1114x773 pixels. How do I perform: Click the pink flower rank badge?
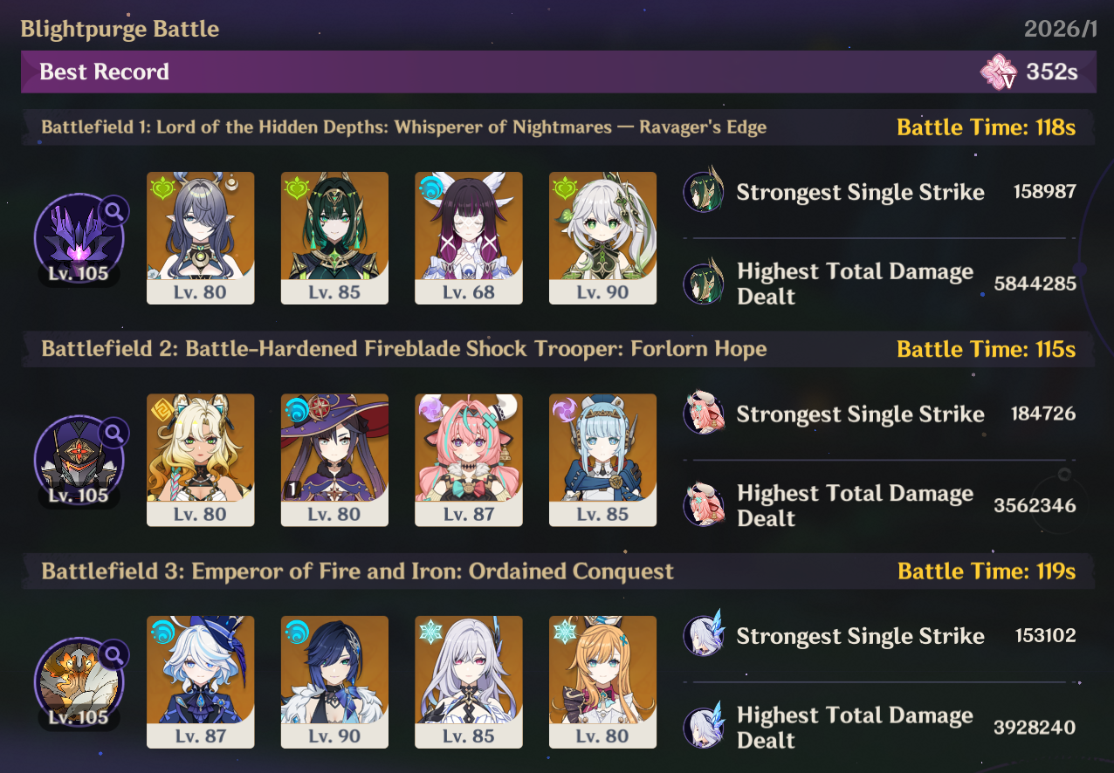click(999, 72)
